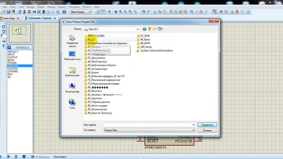Click the Отмена cancel button
Viewport: 283px width, 159px height.
click(x=207, y=130)
